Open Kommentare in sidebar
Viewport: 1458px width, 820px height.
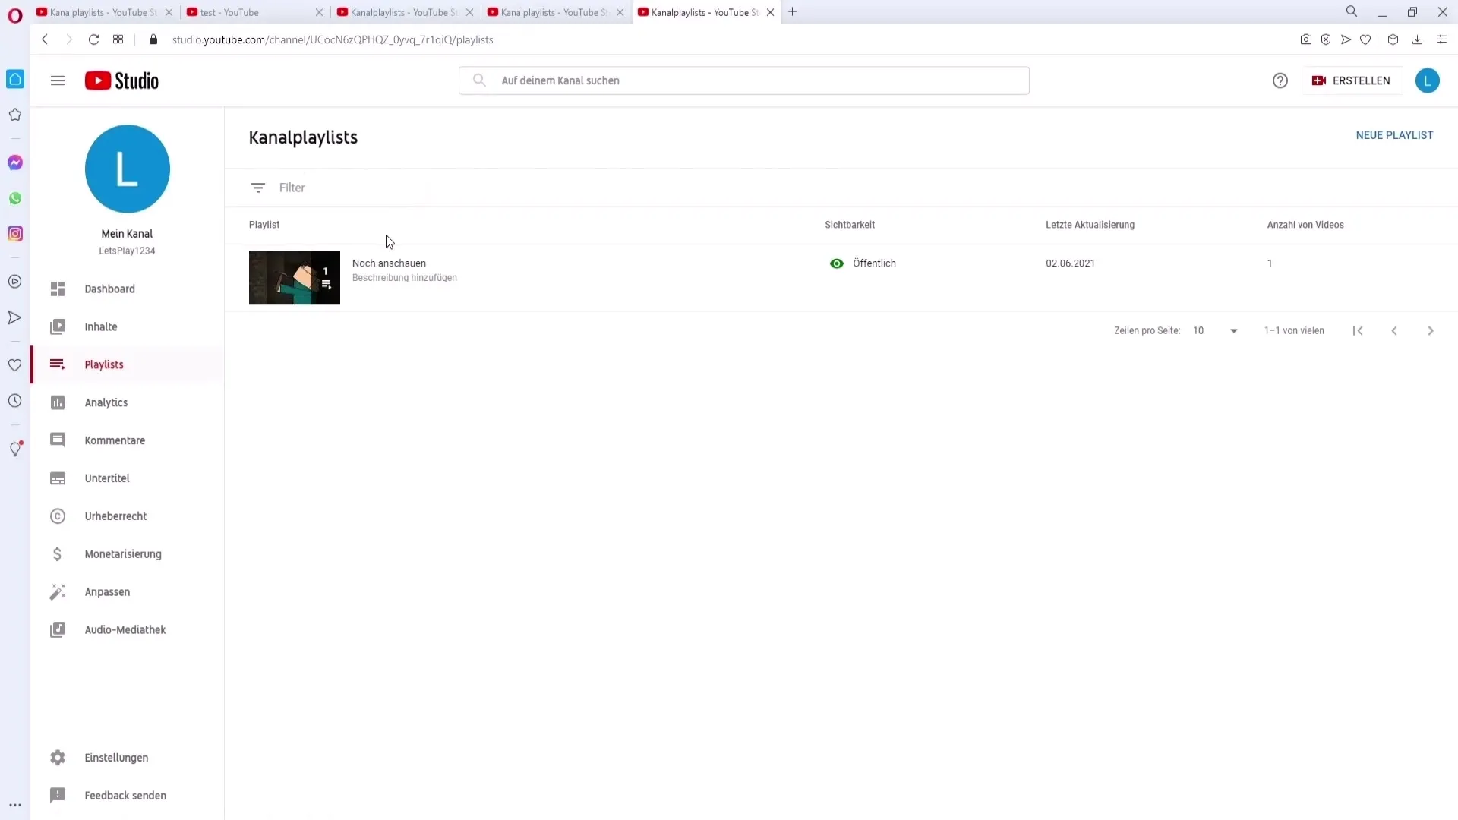(x=115, y=440)
